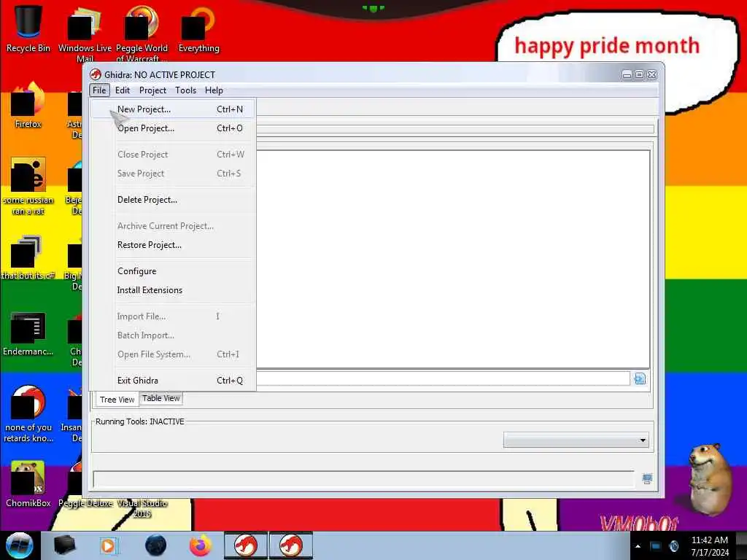Select Delete Project... menu entry
The width and height of the screenshot is (747, 560).
172,200
